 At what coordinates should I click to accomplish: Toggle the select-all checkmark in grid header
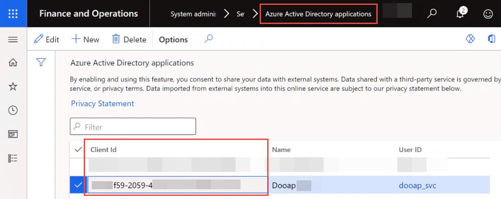click(x=78, y=150)
